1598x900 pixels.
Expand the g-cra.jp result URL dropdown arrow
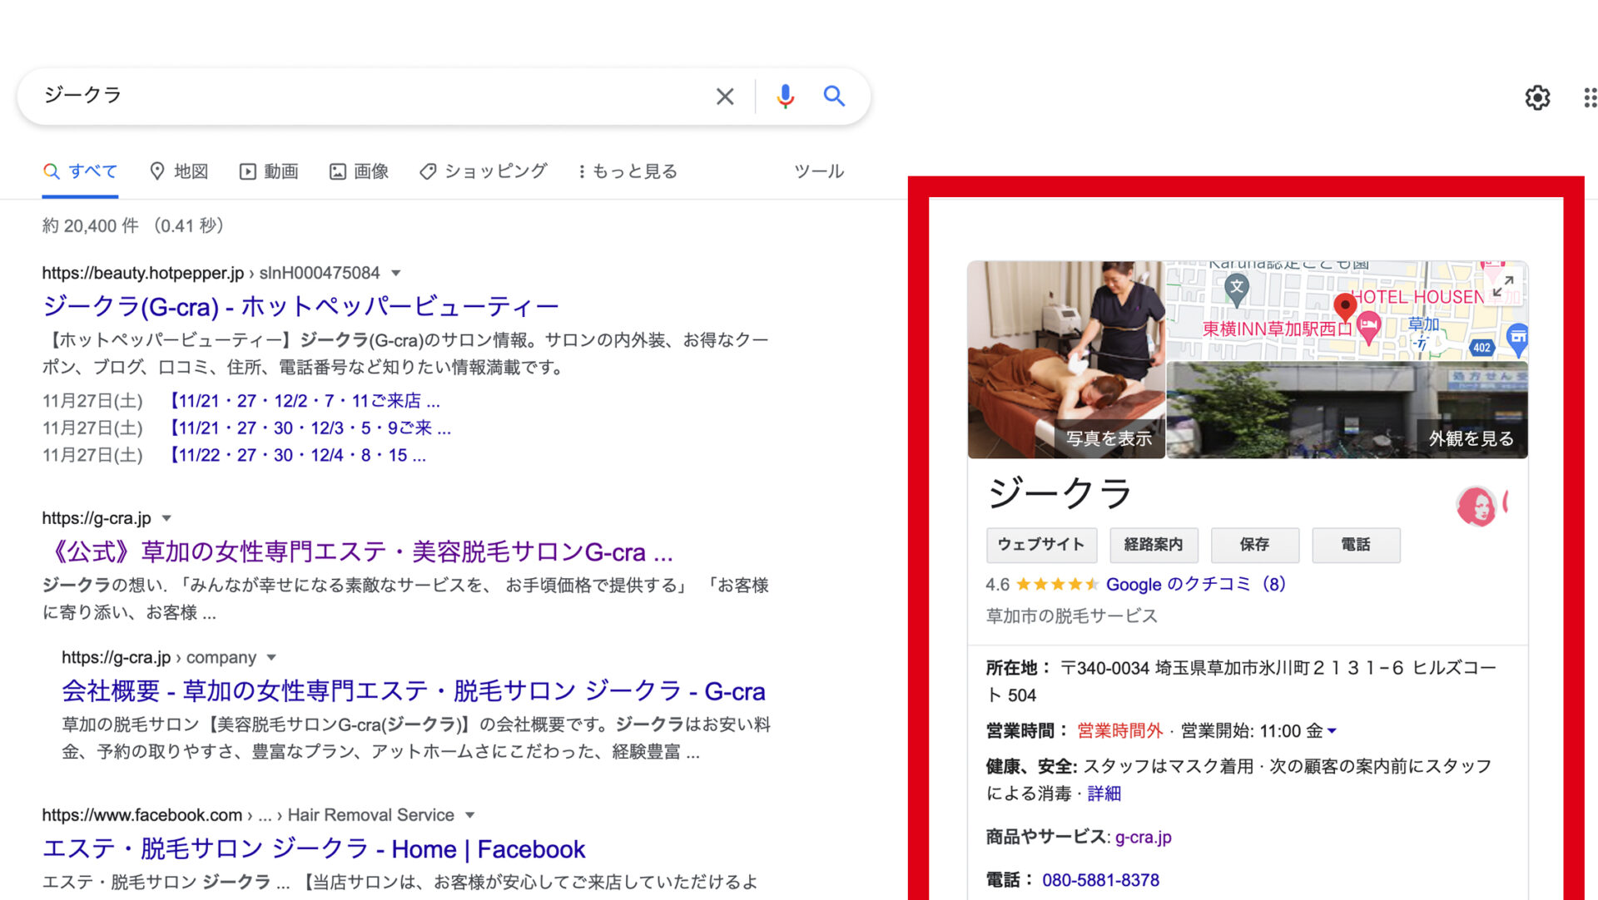point(166,518)
